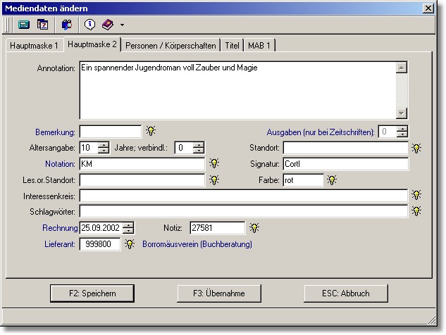Click lightbulb lookup next to Notation field

click(x=213, y=163)
